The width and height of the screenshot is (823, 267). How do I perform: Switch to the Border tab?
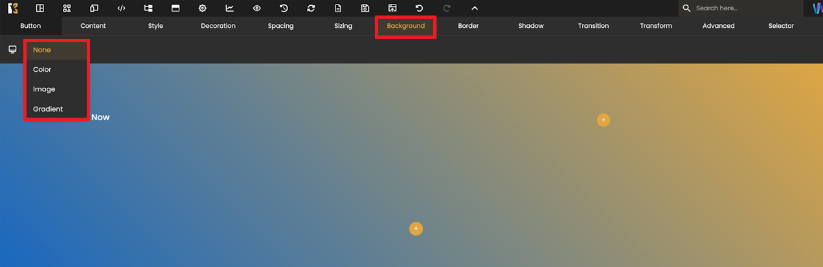pos(468,26)
